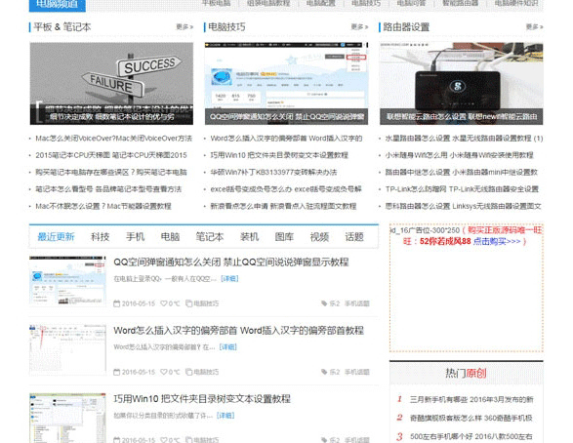
Task: Open link 思科路由器怎么设置 Linksys
Action: [x=463, y=206]
